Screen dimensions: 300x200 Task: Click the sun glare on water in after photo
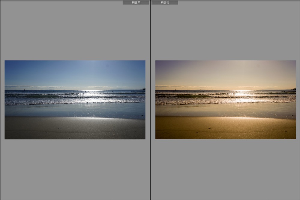[242, 94]
